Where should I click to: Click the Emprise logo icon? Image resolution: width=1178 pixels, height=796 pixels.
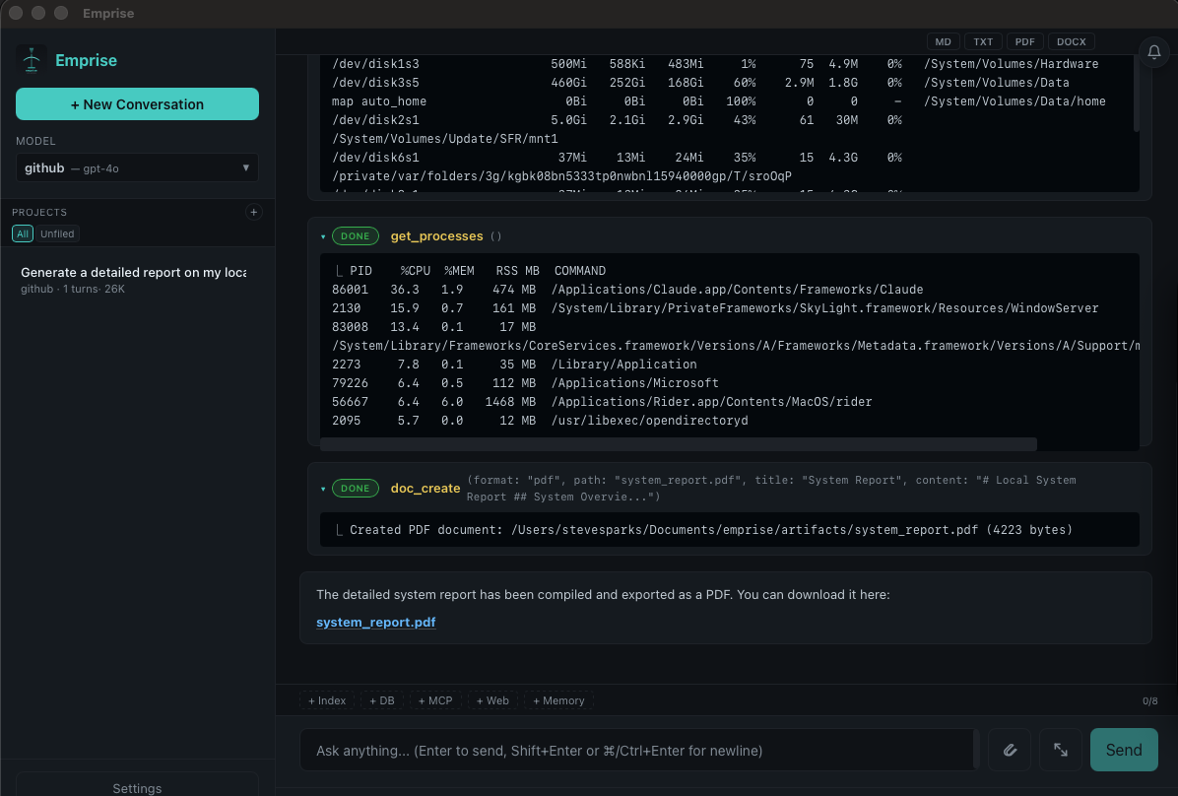coord(32,60)
